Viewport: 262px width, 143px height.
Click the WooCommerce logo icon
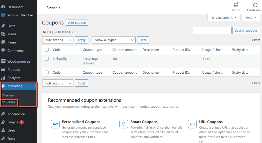tap(3, 61)
